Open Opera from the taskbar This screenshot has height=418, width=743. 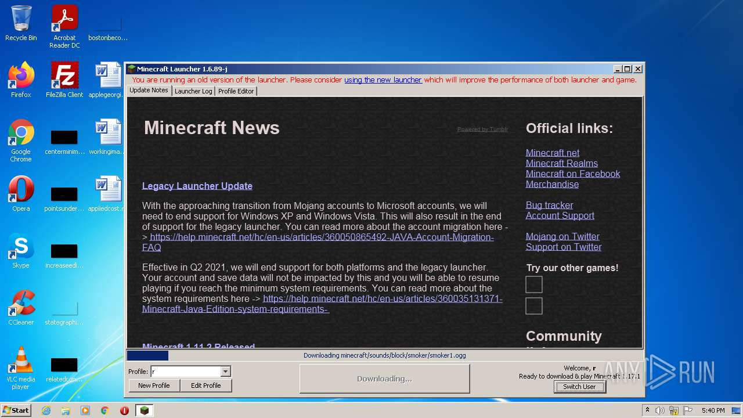pyautogui.click(x=124, y=410)
